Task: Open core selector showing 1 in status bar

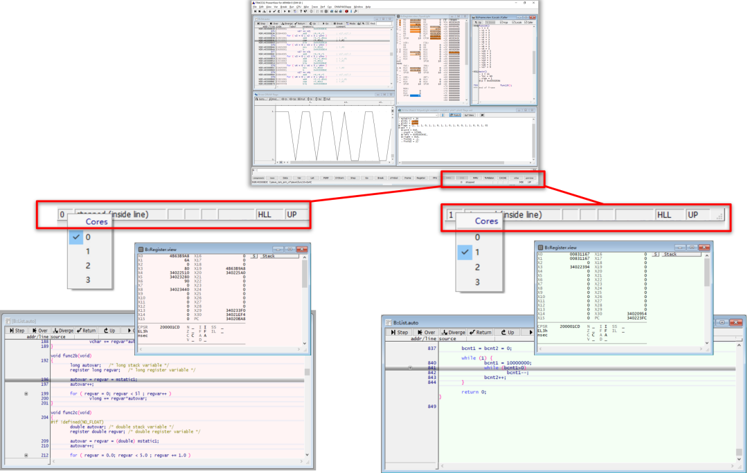Action: (x=452, y=214)
